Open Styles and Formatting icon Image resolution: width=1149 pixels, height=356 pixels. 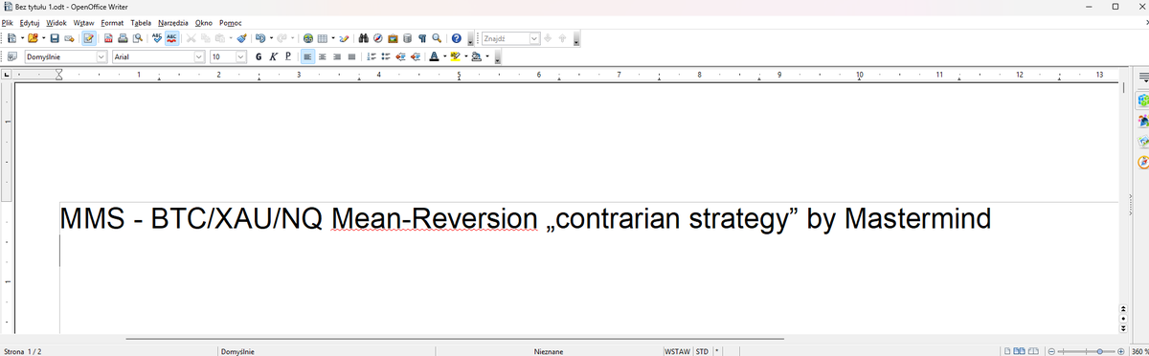click(11, 56)
